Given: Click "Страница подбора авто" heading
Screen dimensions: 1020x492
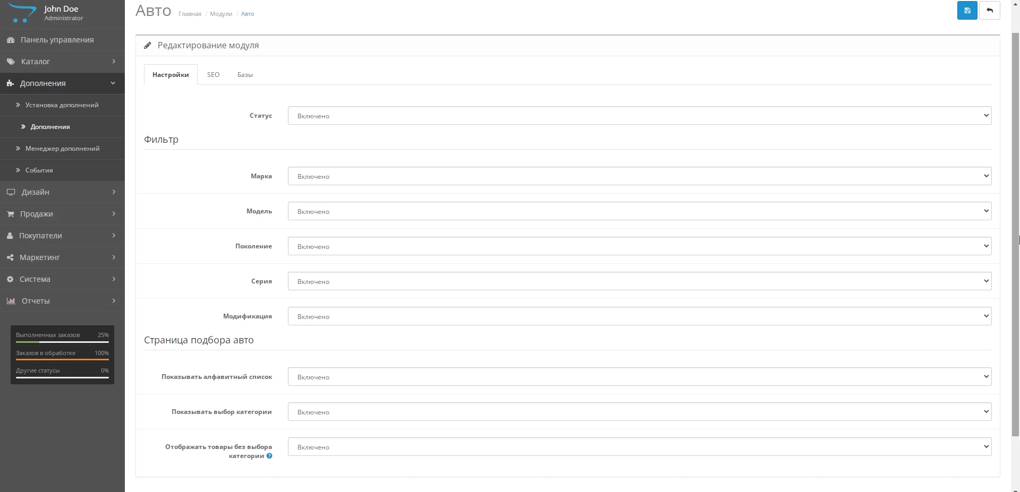Looking at the screenshot, I should (x=199, y=340).
